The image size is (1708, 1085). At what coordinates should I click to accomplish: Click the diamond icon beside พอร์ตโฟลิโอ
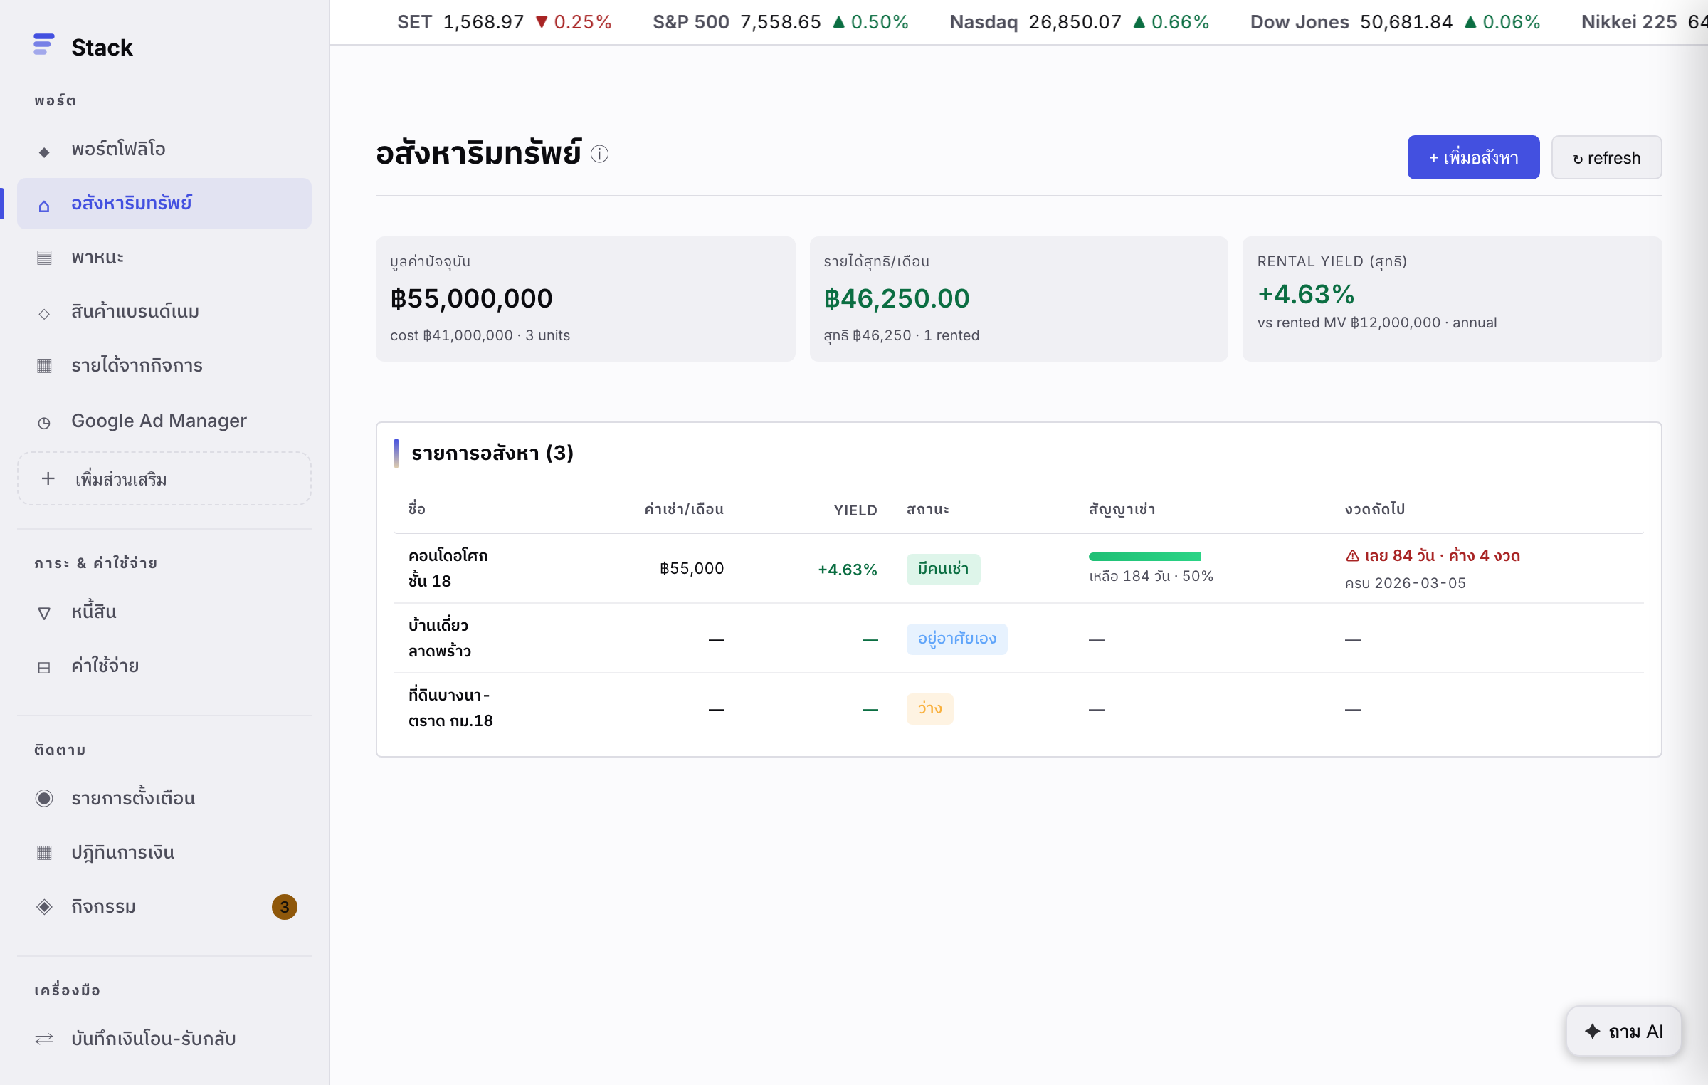(x=44, y=152)
